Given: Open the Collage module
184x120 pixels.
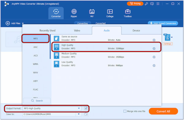Looking at the screenshot, I should pos(110,13).
